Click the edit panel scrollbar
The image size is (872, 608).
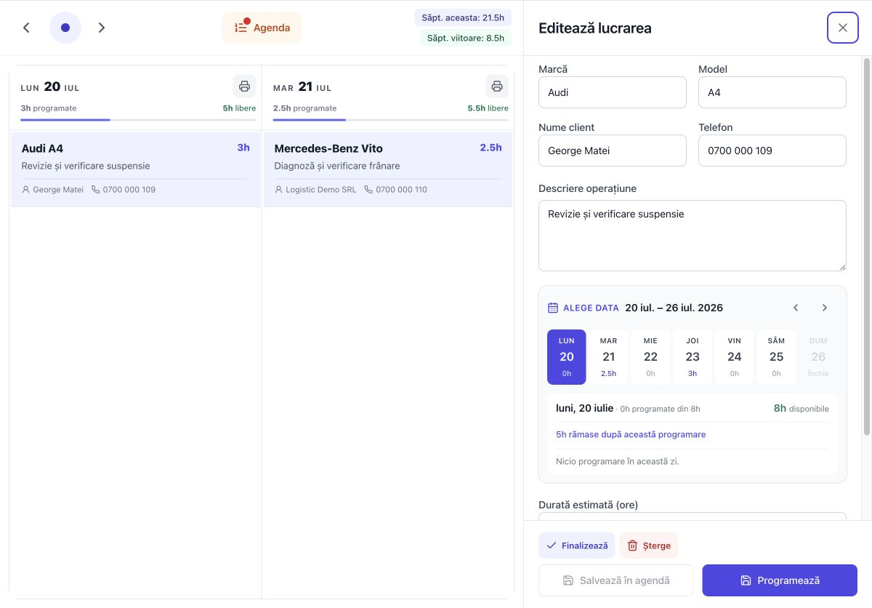coord(866,247)
